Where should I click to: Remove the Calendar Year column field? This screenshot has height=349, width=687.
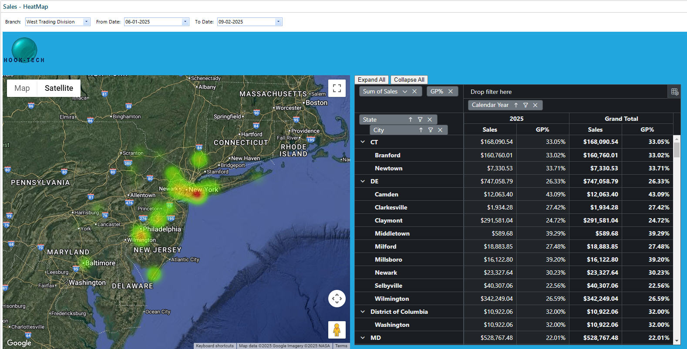pyautogui.click(x=535, y=105)
